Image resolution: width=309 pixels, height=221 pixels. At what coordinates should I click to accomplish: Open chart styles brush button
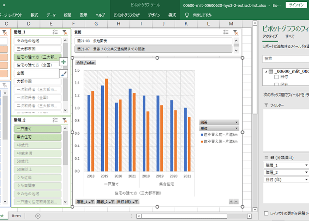point(64,74)
